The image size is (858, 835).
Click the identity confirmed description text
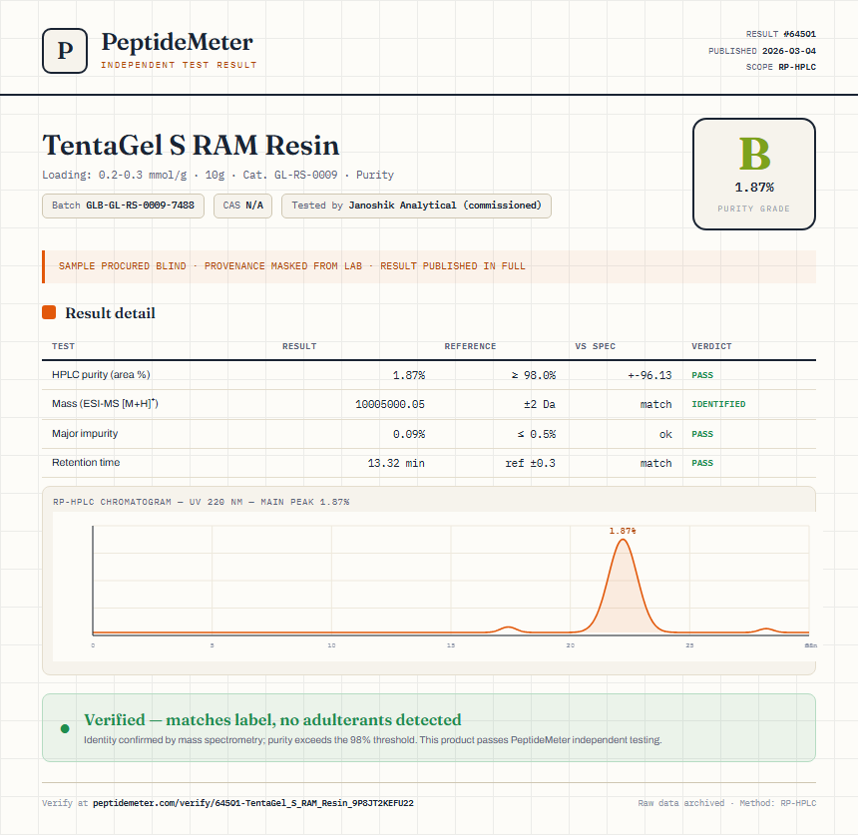click(373, 740)
